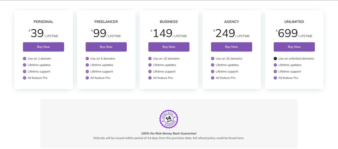Select the UNLIMITED plan title
This screenshot has height=149, width=338.
coord(294,22)
